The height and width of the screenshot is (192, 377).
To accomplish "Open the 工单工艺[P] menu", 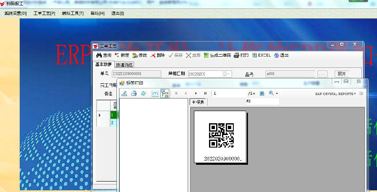I will [x=44, y=13].
